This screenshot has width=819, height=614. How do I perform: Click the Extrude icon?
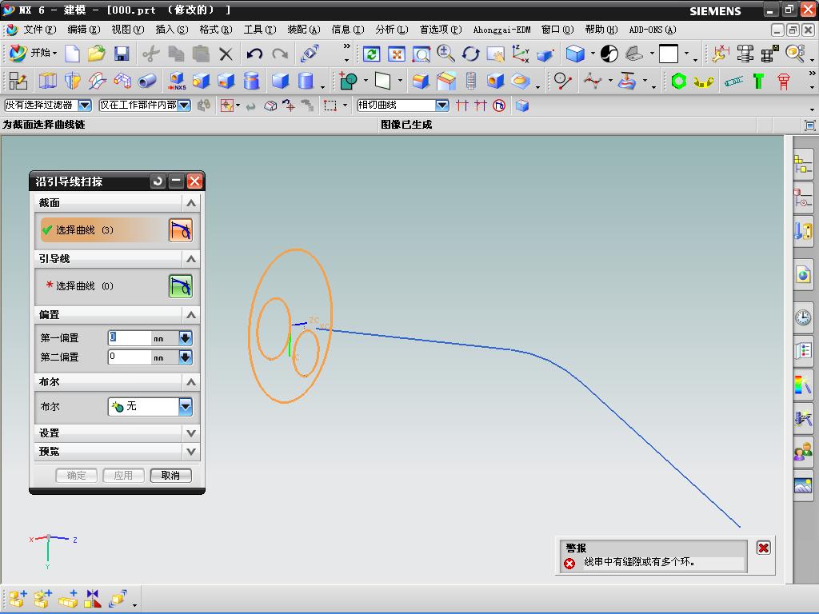tap(47, 81)
